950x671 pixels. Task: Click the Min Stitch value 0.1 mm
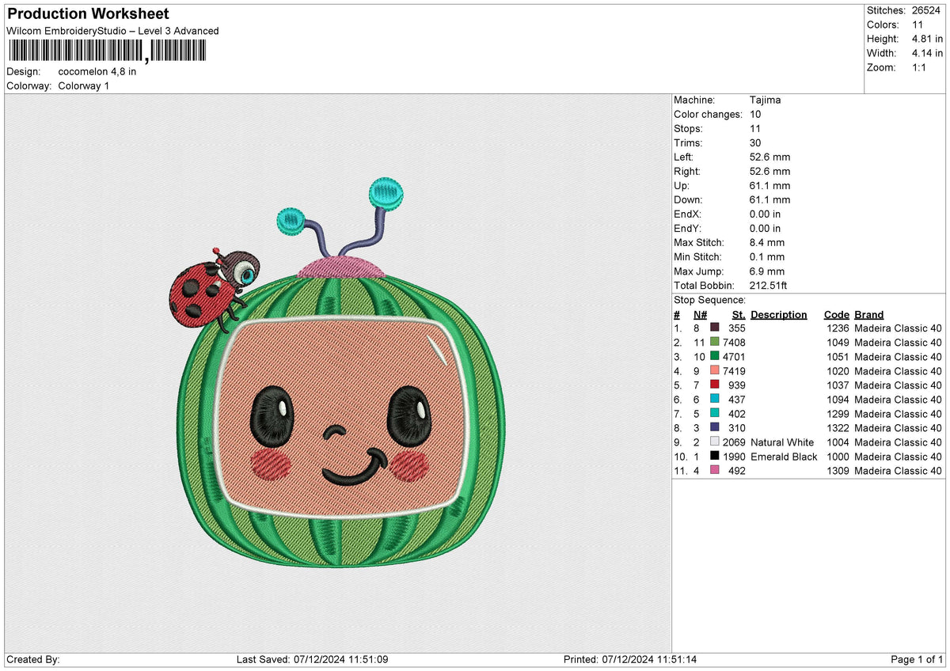(x=767, y=256)
